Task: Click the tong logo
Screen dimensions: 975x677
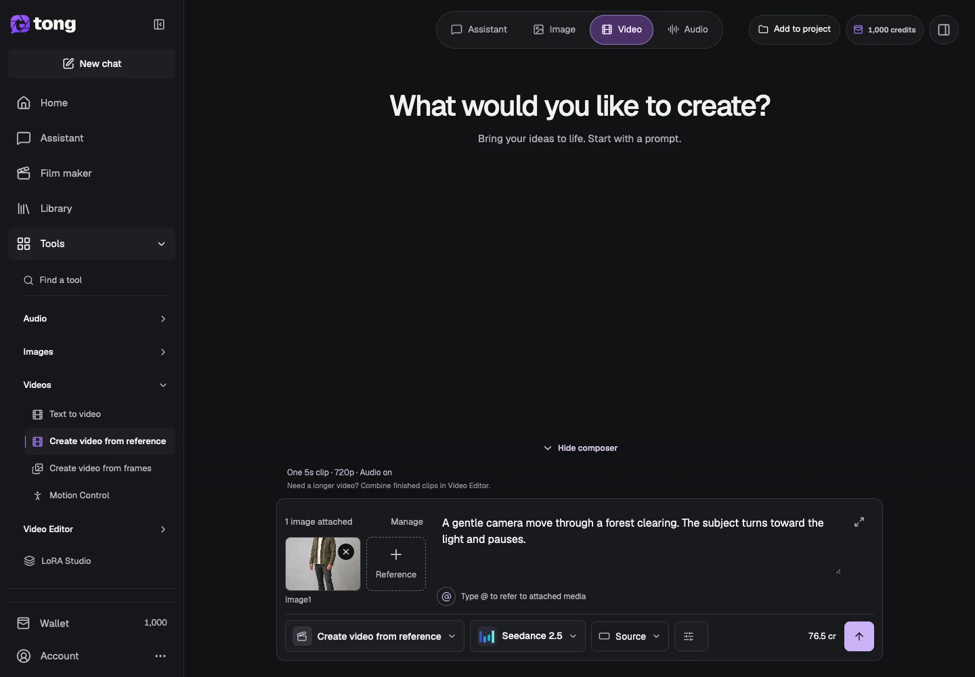Action: pos(43,24)
